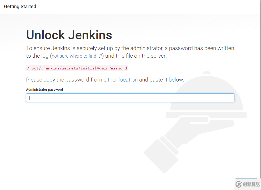261x190 pixels.
Task: Select the initialAdminPassword file path snippet
Action: point(76,68)
